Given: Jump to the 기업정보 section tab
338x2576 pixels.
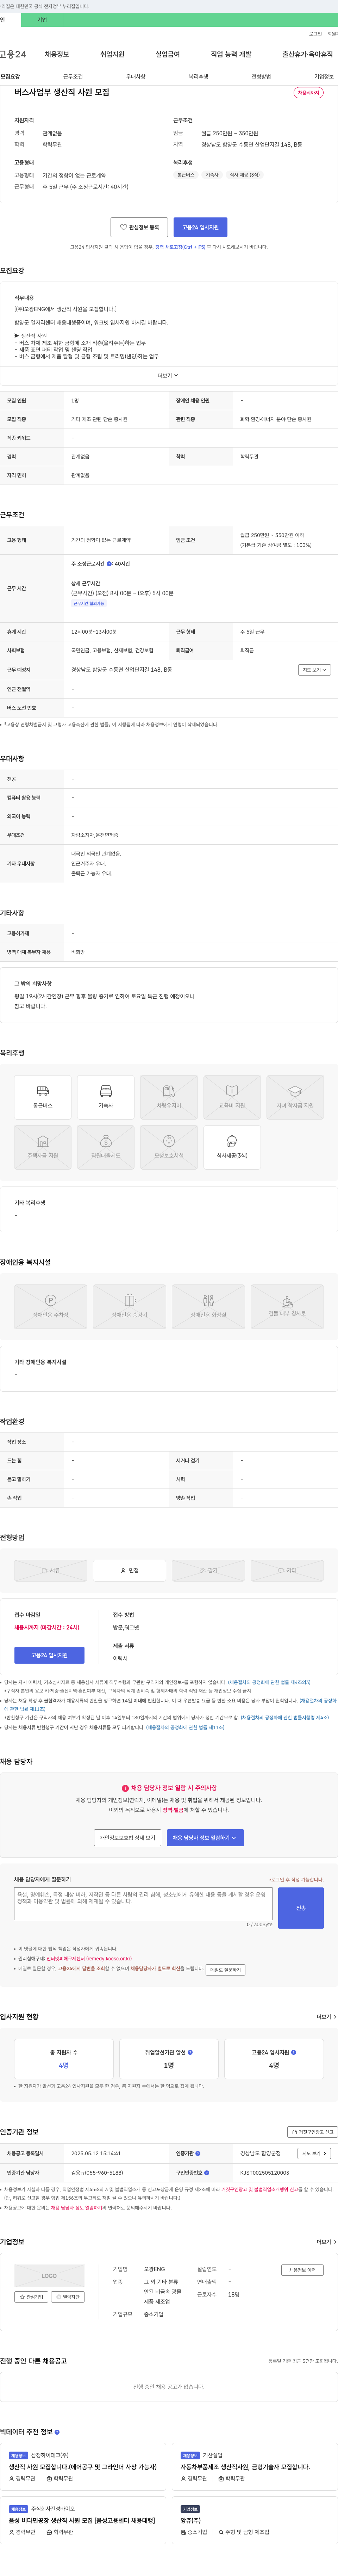Looking at the screenshot, I should [x=324, y=76].
